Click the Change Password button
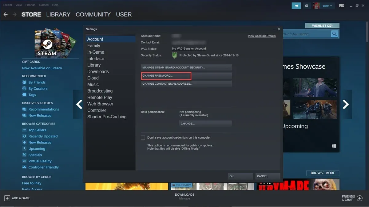The image size is (369, 207). click(x=186, y=75)
